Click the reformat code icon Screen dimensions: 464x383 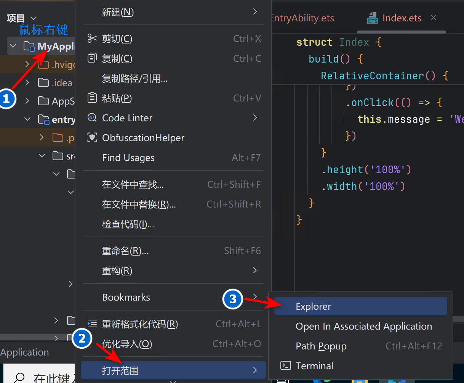coord(92,324)
